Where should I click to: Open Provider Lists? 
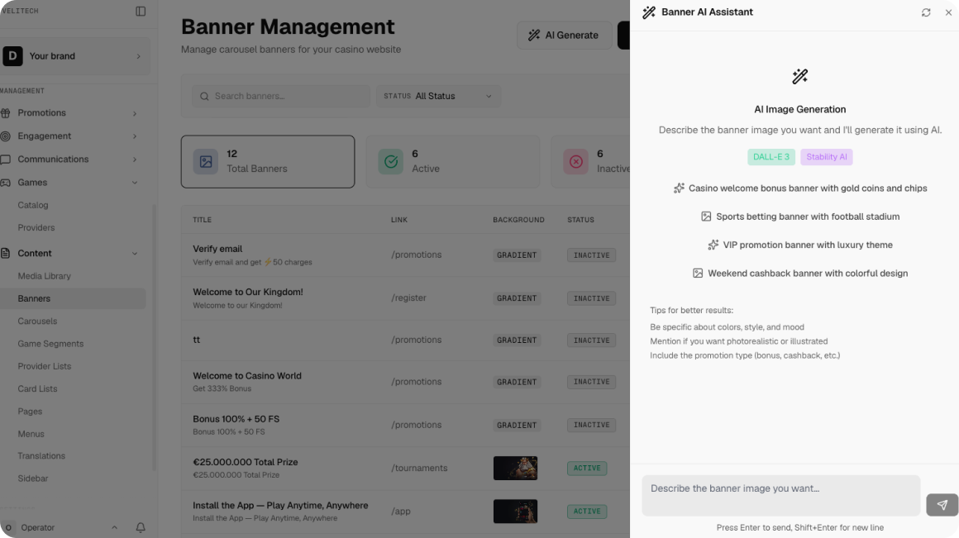click(x=45, y=367)
